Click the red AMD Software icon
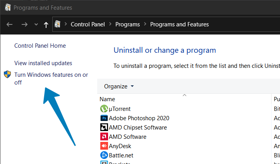The image size is (280, 164). coord(104,137)
